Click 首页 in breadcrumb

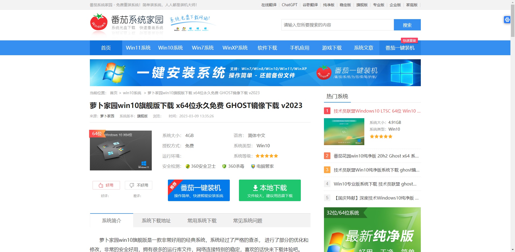click(x=114, y=93)
